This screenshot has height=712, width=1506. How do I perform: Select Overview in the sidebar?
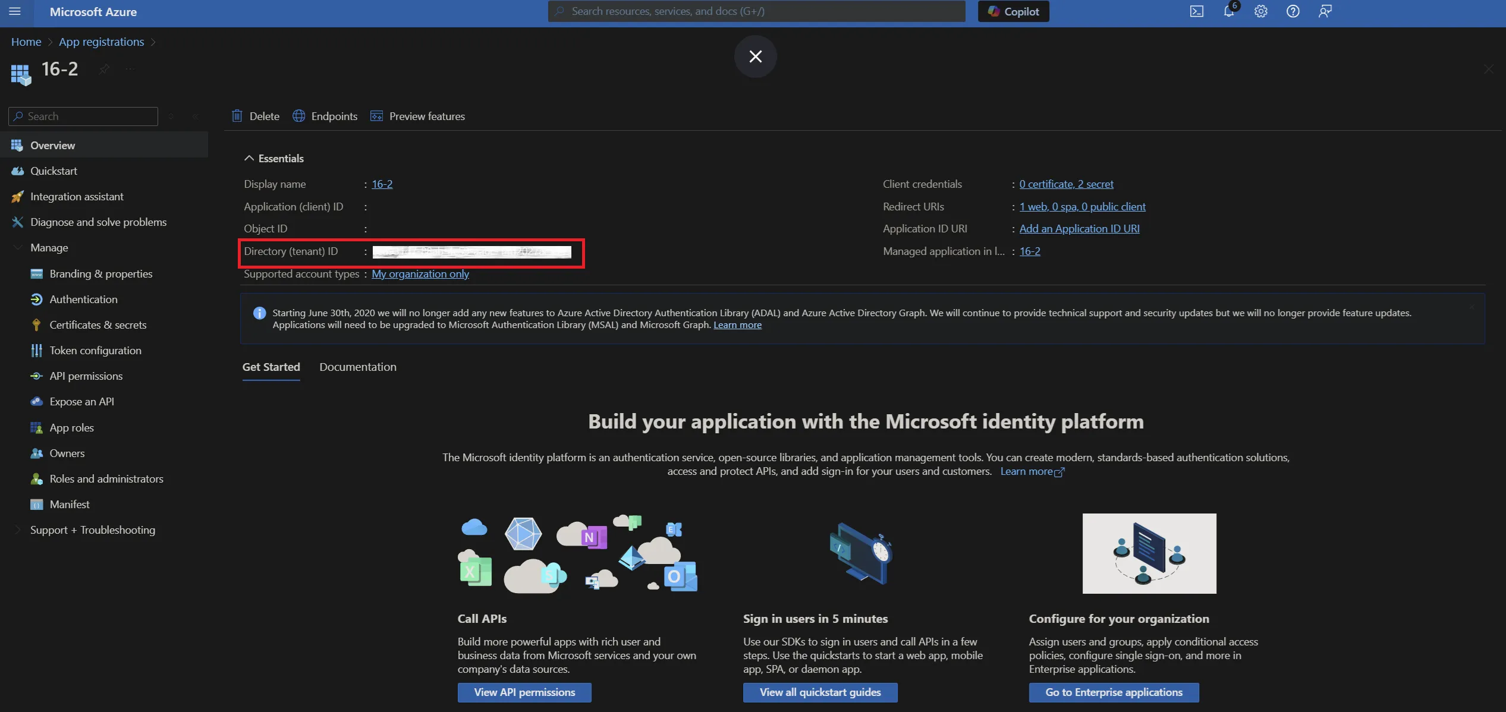[x=104, y=145]
